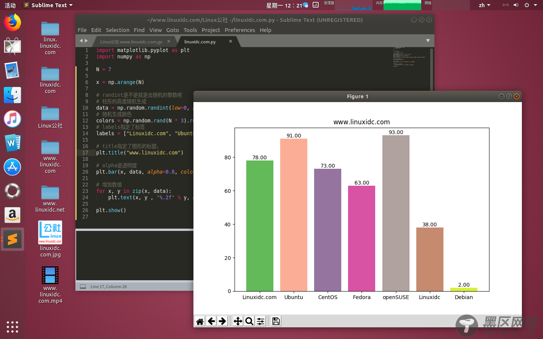This screenshot has height=339, width=543.
Task: Open the Edit menu in Sublime Text
Action: [x=96, y=30]
